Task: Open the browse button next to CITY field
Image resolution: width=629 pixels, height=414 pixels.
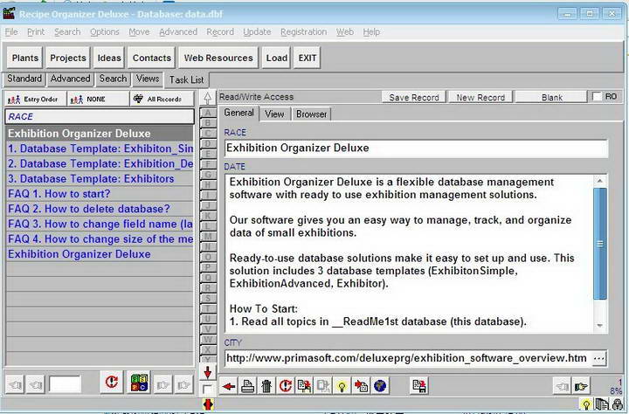Action: tap(599, 358)
